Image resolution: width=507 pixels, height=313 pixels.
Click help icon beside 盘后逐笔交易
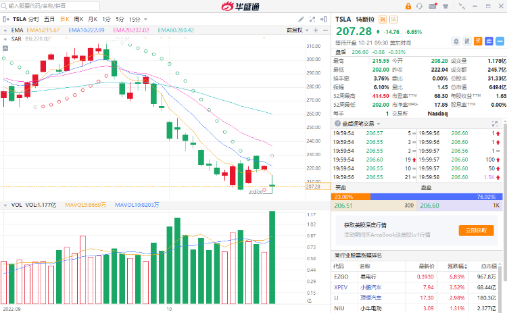click(x=337, y=123)
